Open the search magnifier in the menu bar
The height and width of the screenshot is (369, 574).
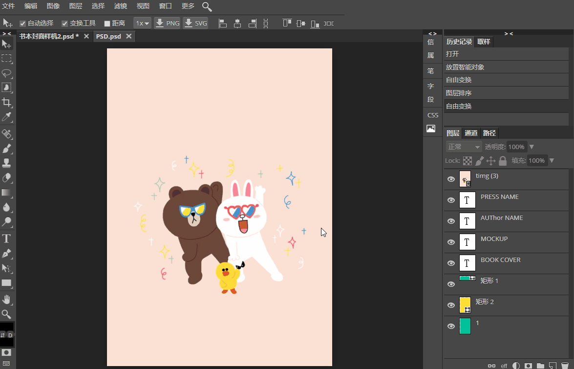(207, 6)
